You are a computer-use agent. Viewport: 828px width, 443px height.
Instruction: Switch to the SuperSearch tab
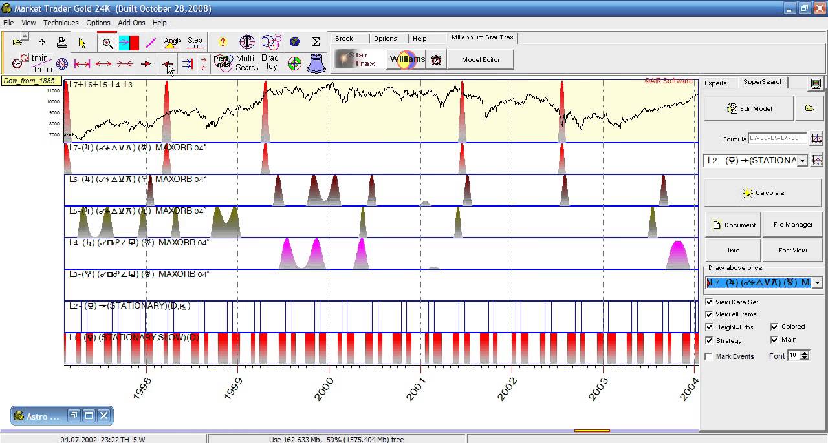(x=763, y=82)
